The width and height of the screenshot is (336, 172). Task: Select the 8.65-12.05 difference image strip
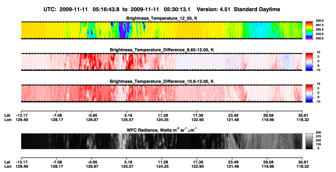click(x=162, y=62)
